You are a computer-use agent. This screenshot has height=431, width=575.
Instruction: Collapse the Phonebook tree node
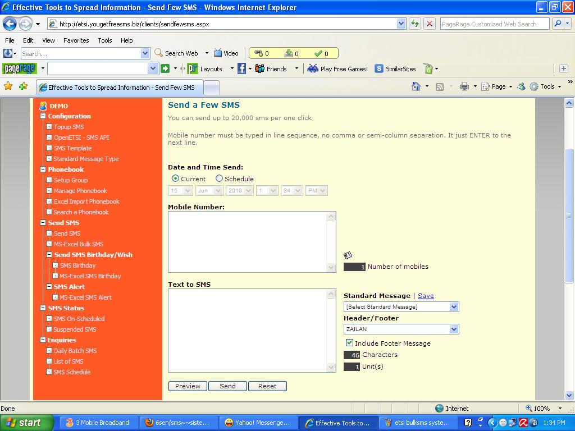click(x=43, y=169)
